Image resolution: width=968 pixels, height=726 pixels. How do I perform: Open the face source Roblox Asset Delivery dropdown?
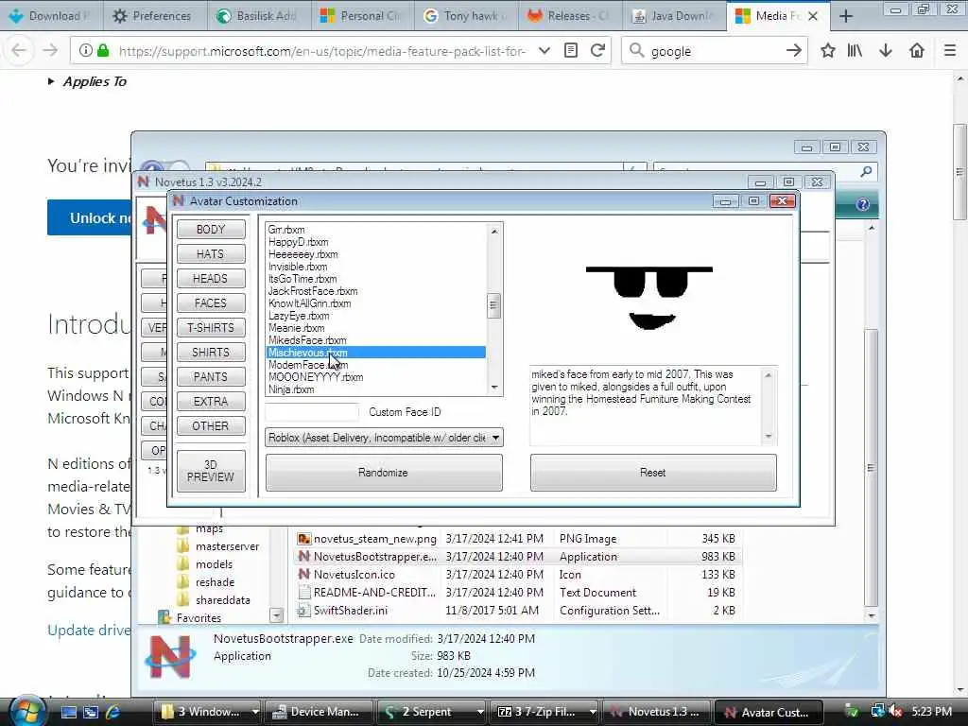click(x=384, y=438)
